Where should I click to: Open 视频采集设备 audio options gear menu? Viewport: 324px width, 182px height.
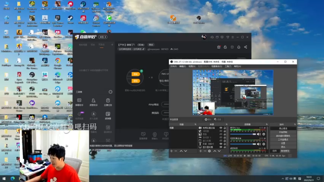(264, 144)
